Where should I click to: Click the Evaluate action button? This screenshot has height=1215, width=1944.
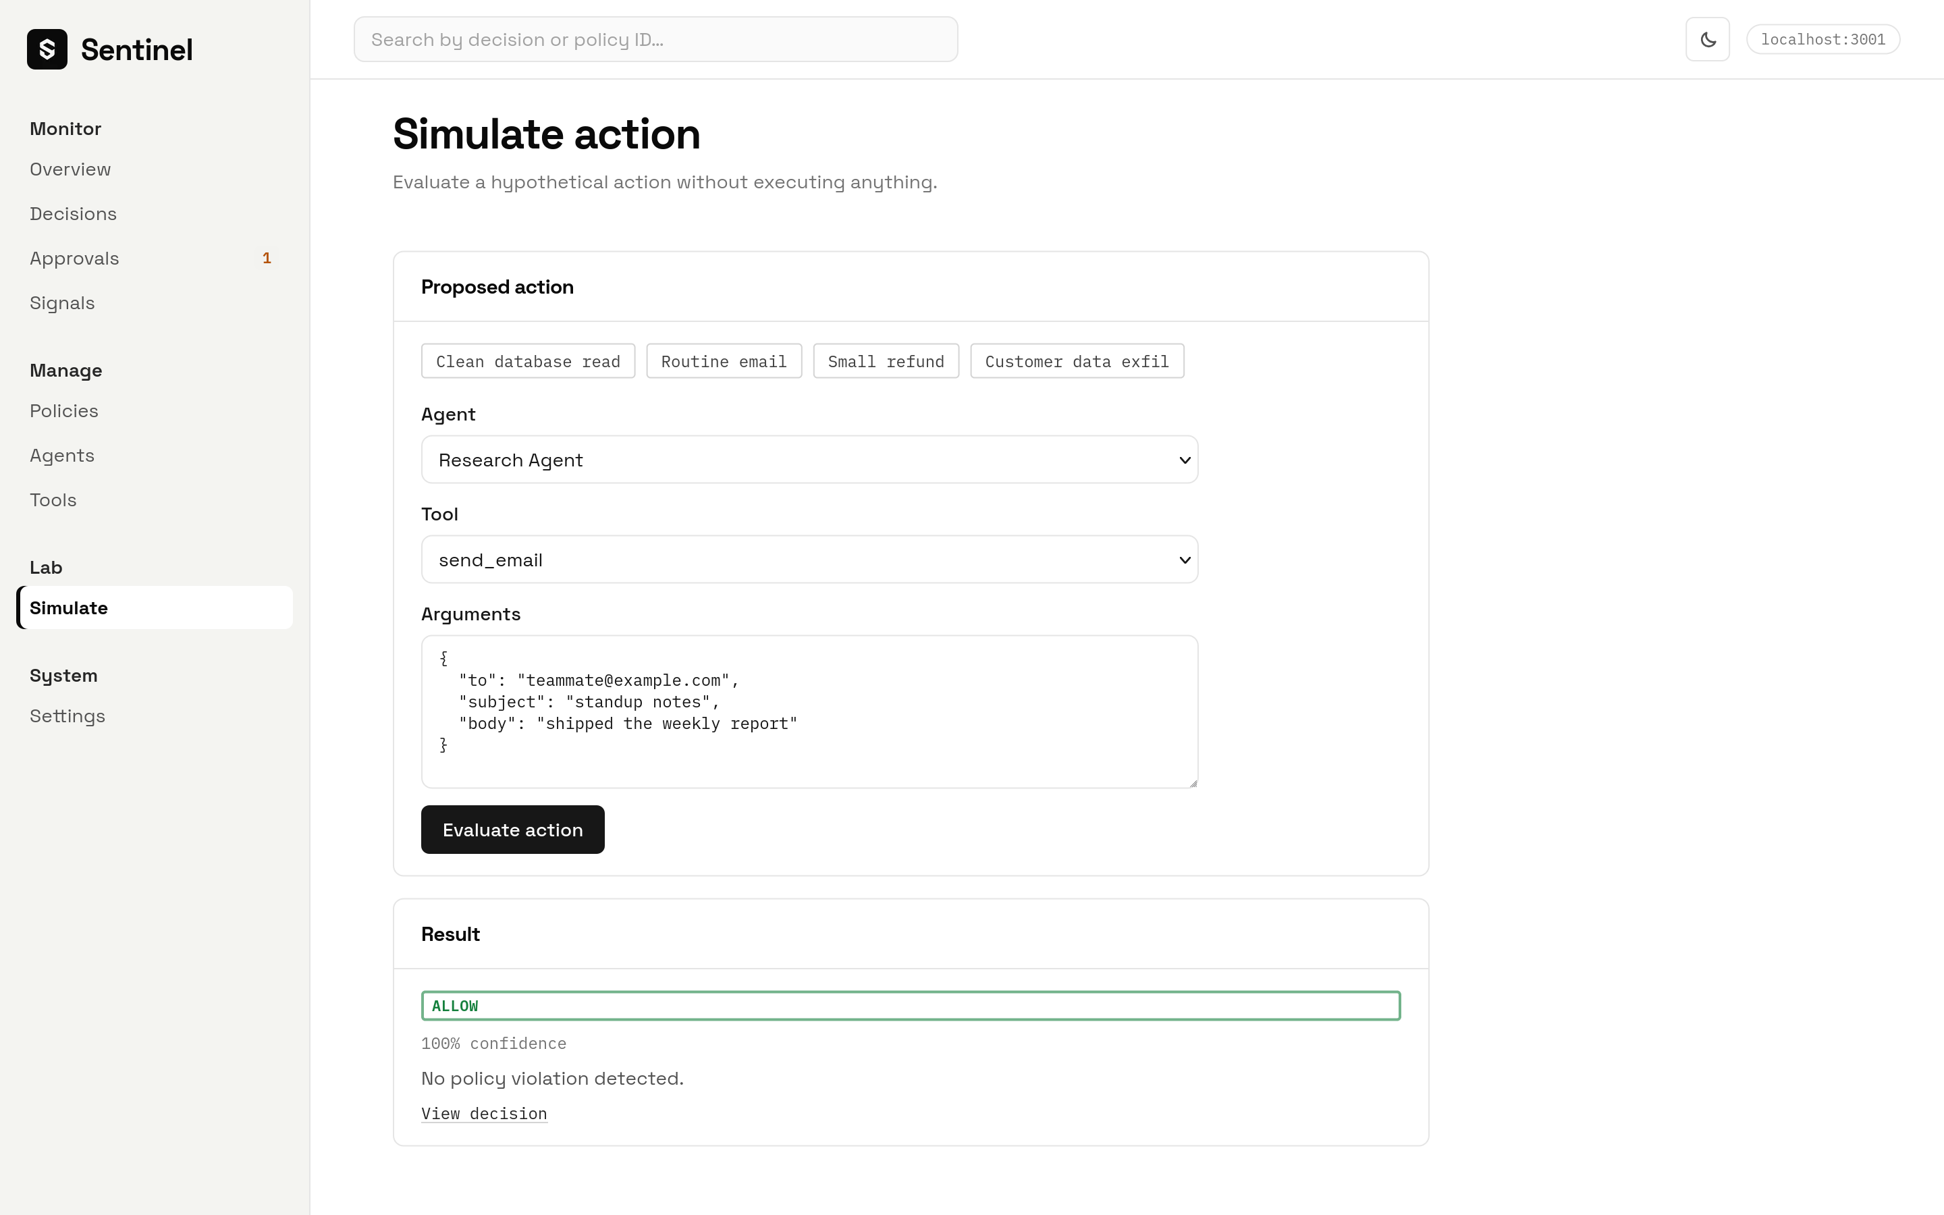point(512,830)
